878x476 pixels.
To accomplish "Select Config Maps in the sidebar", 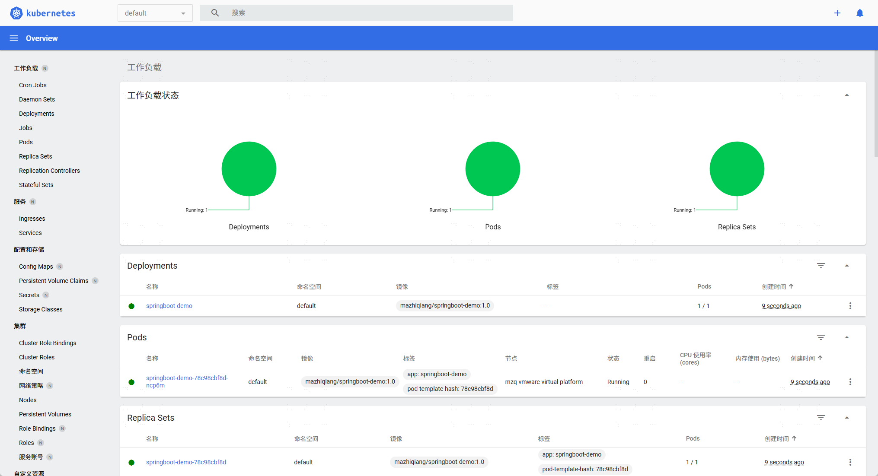I will (36, 267).
